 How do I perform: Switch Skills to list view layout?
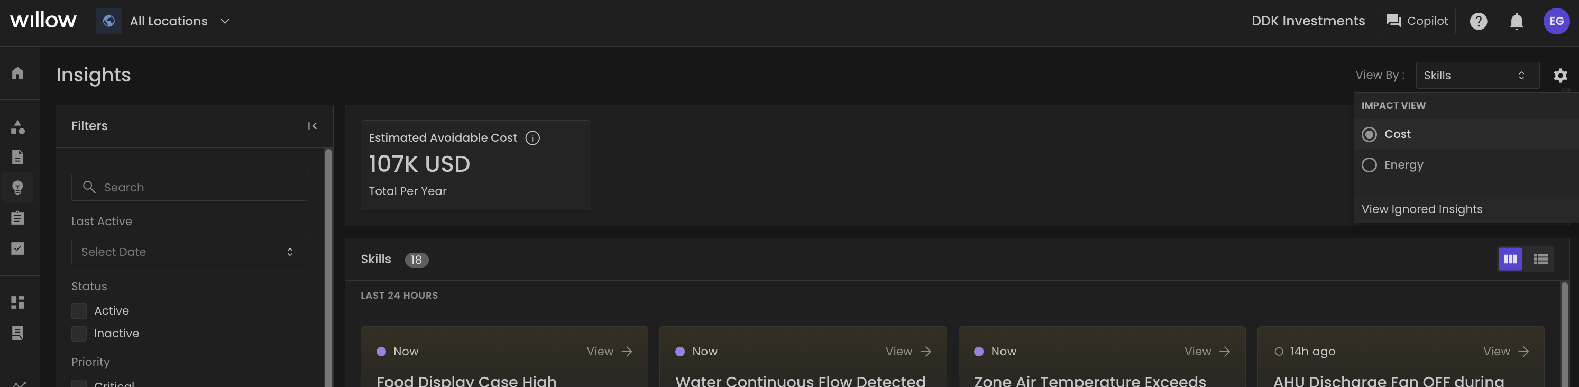pyautogui.click(x=1540, y=259)
